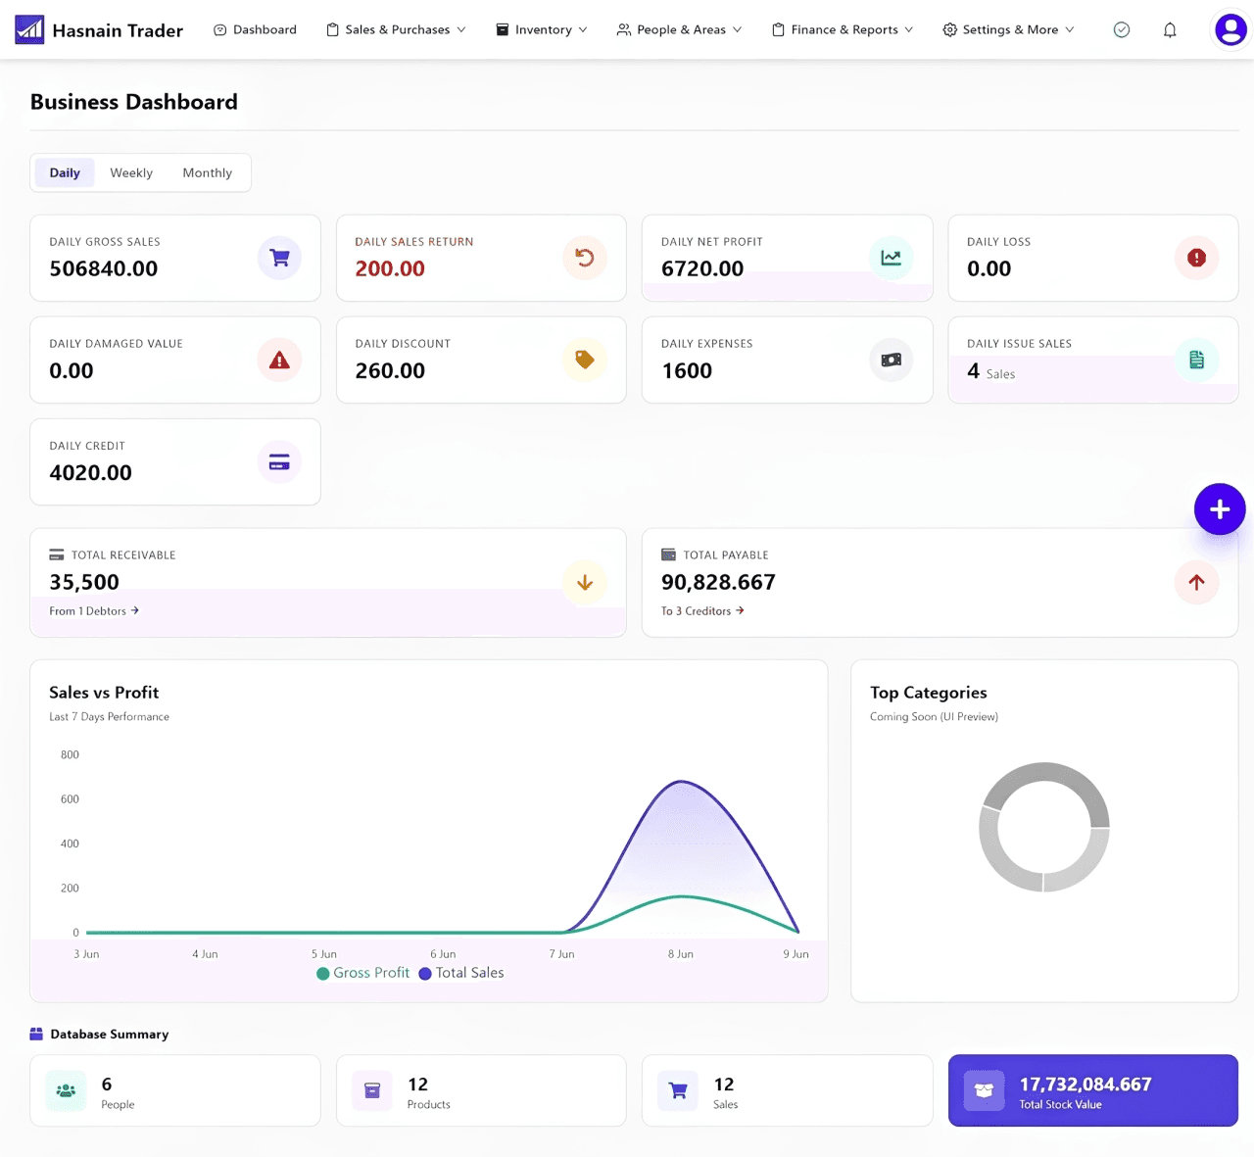Click the Daily Loss alert icon

click(x=1196, y=258)
